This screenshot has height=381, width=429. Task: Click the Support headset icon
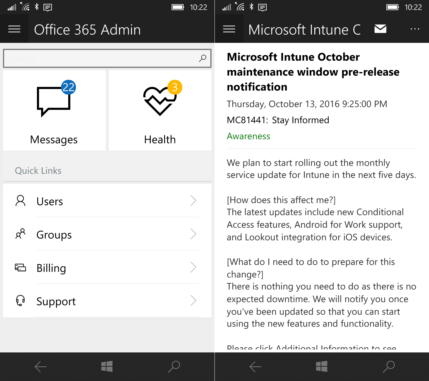pos(20,301)
